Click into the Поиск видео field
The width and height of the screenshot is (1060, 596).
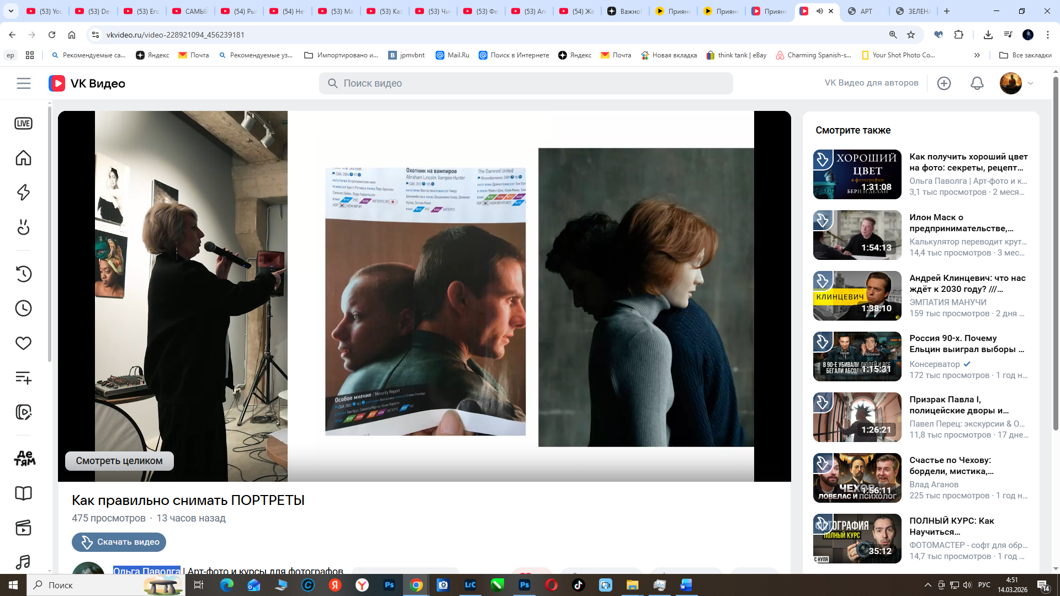(x=526, y=83)
